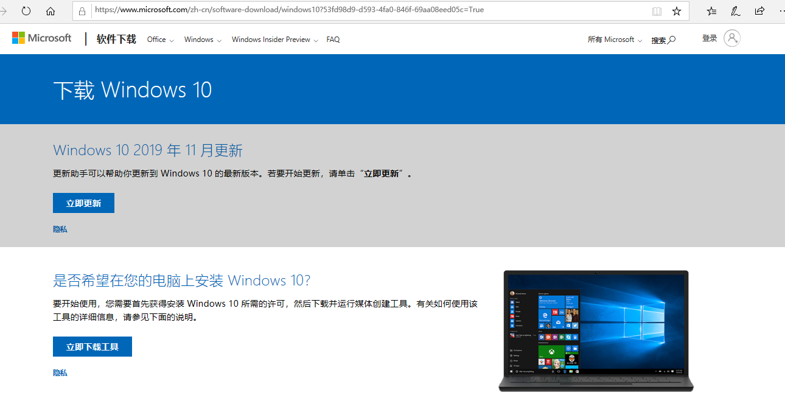Add page to favorites star icon

676,11
